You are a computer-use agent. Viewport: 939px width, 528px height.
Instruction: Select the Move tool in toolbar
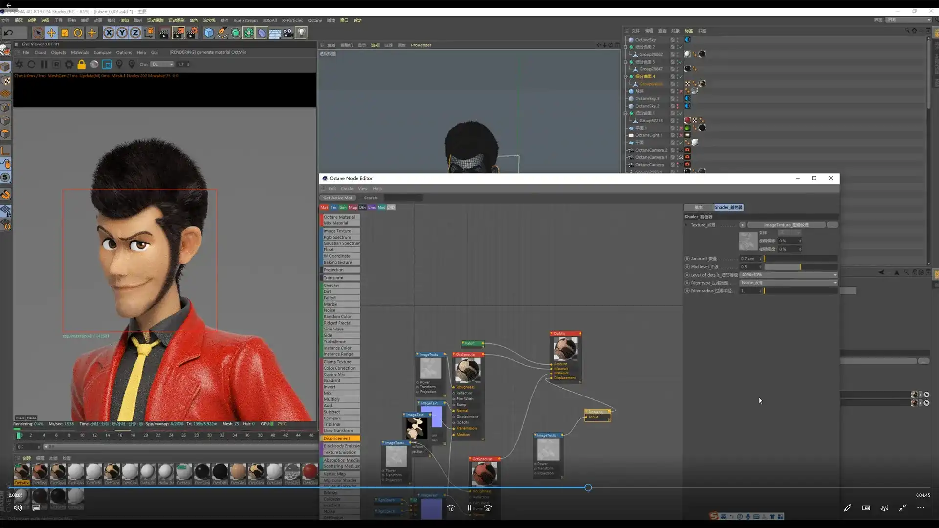point(51,33)
